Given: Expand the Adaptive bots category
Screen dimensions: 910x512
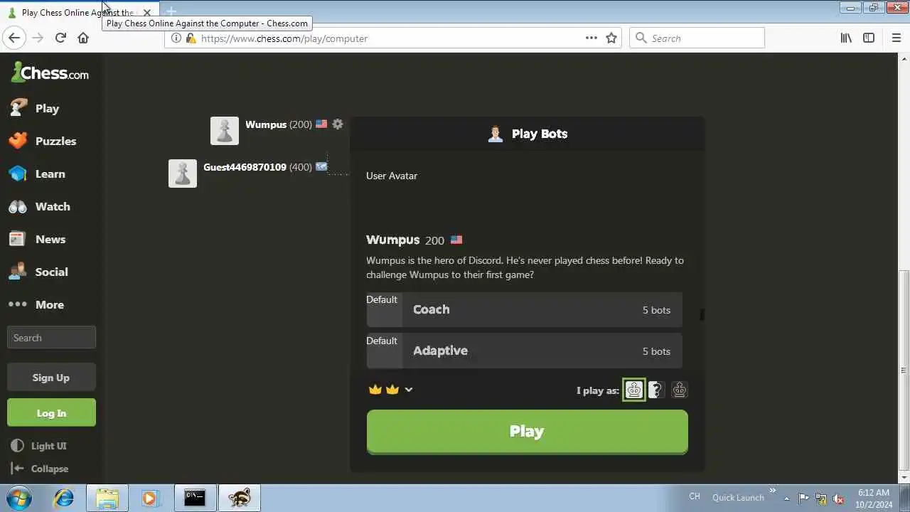Looking at the screenshot, I should point(524,351).
